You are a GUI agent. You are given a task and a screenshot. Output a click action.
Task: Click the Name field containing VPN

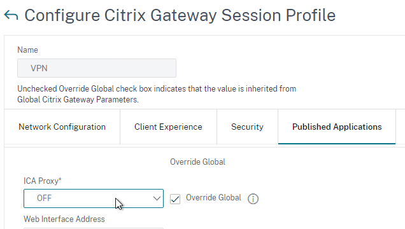97,68
